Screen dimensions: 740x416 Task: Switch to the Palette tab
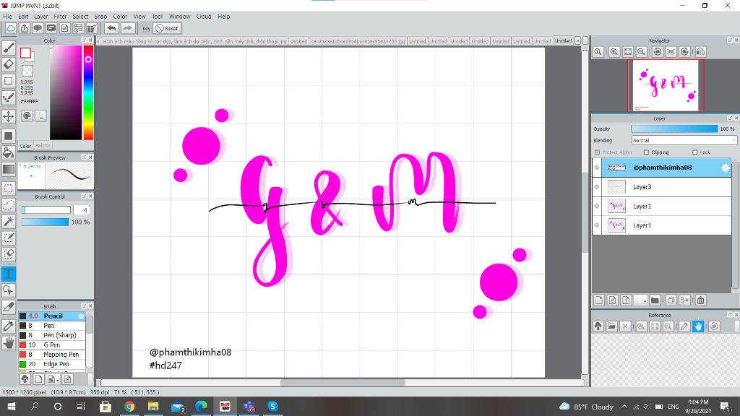point(43,146)
